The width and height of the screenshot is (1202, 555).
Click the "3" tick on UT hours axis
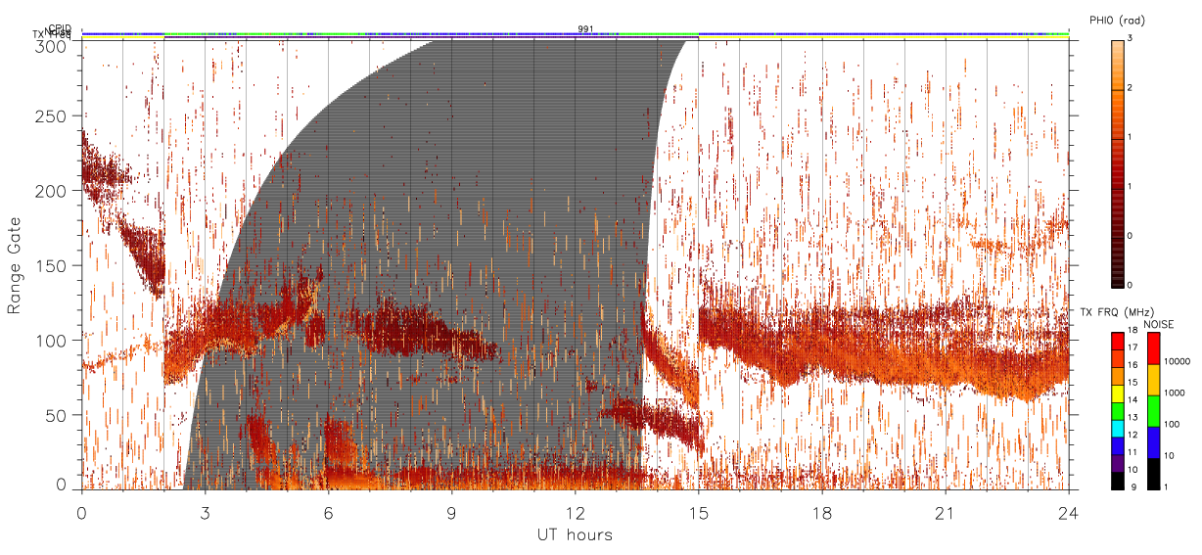click(x=206, y=512)
